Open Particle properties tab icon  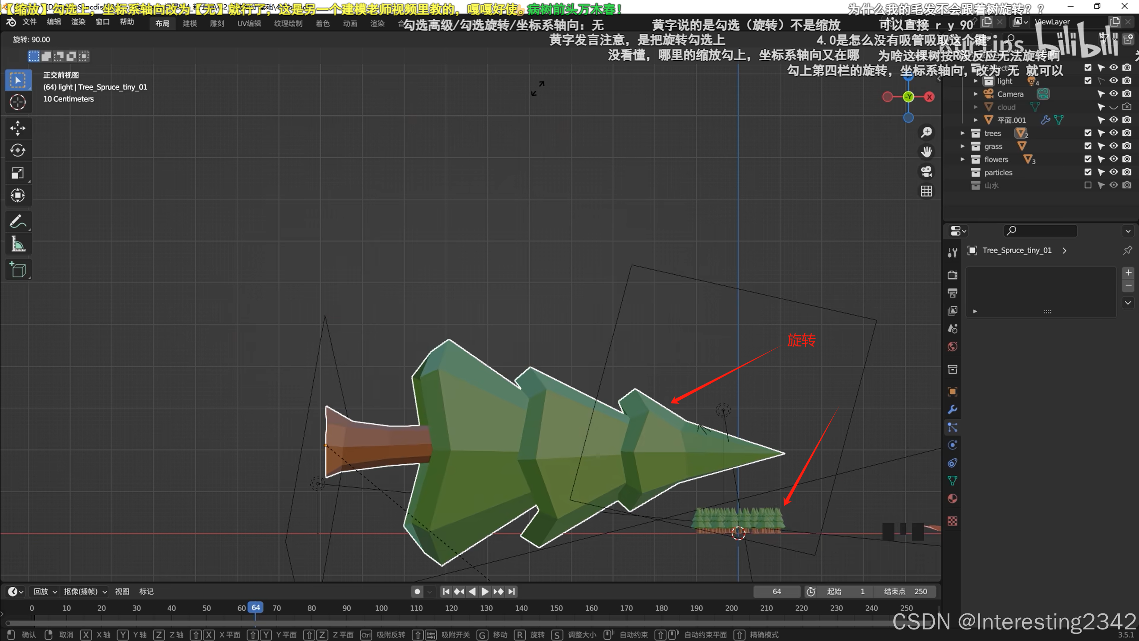(953, 427)
